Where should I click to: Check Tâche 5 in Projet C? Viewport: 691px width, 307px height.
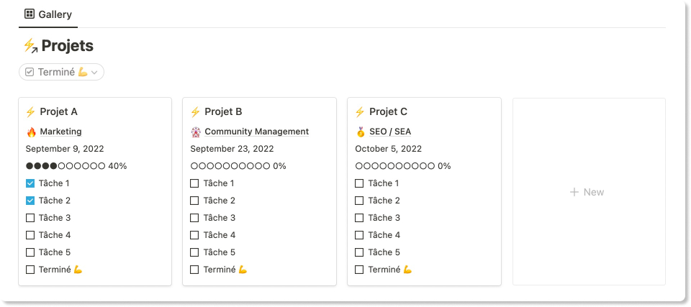tap(359, 252)
